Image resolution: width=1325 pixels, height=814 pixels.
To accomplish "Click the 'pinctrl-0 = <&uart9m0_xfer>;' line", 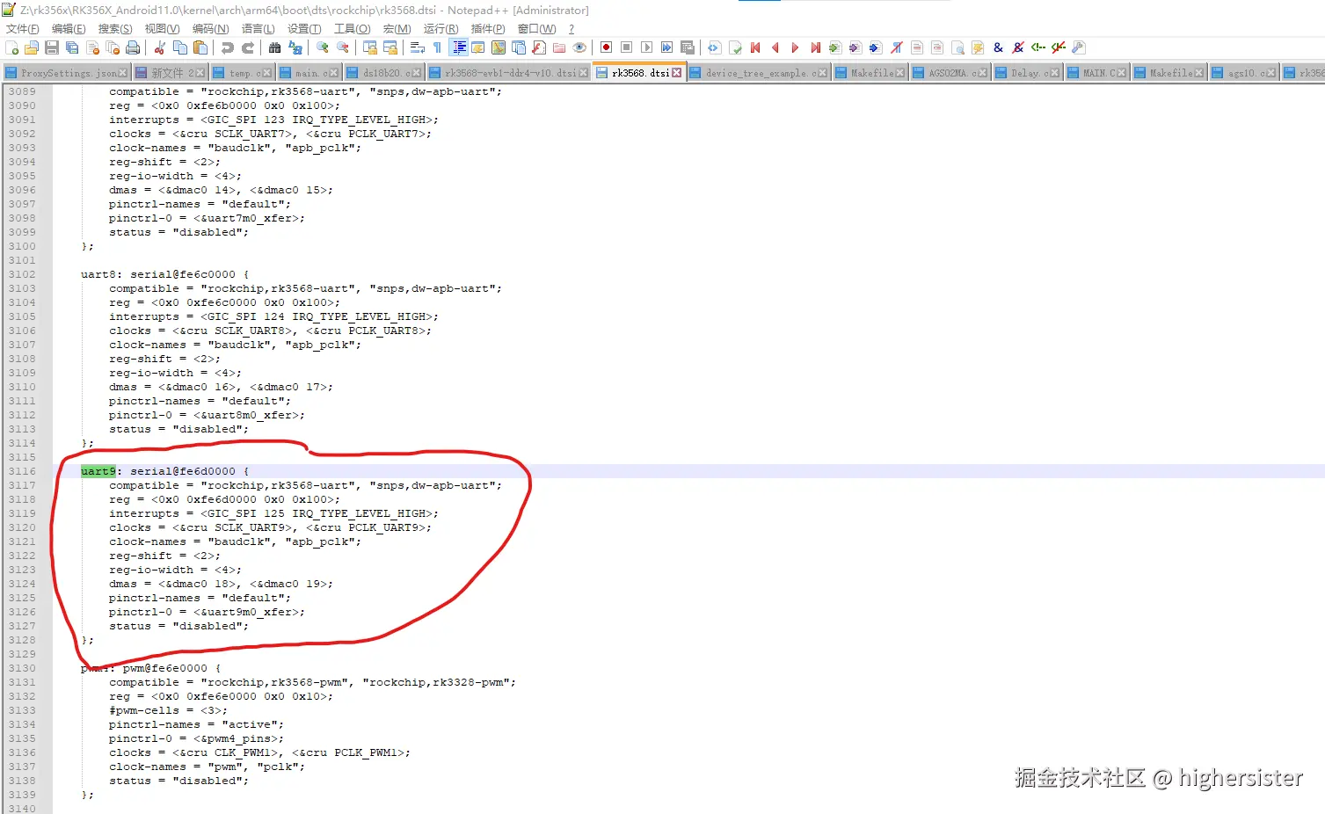I will [x=207, y=612].
